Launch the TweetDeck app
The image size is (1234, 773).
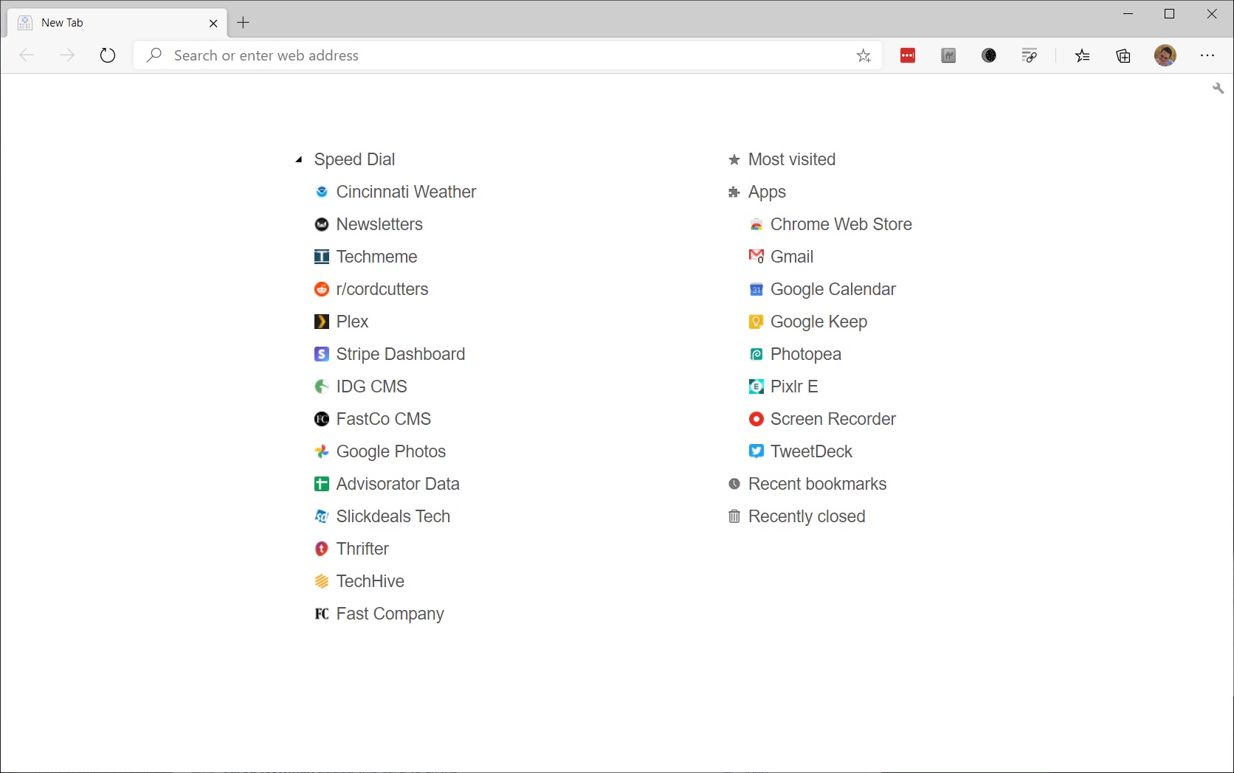click(811, 451)
